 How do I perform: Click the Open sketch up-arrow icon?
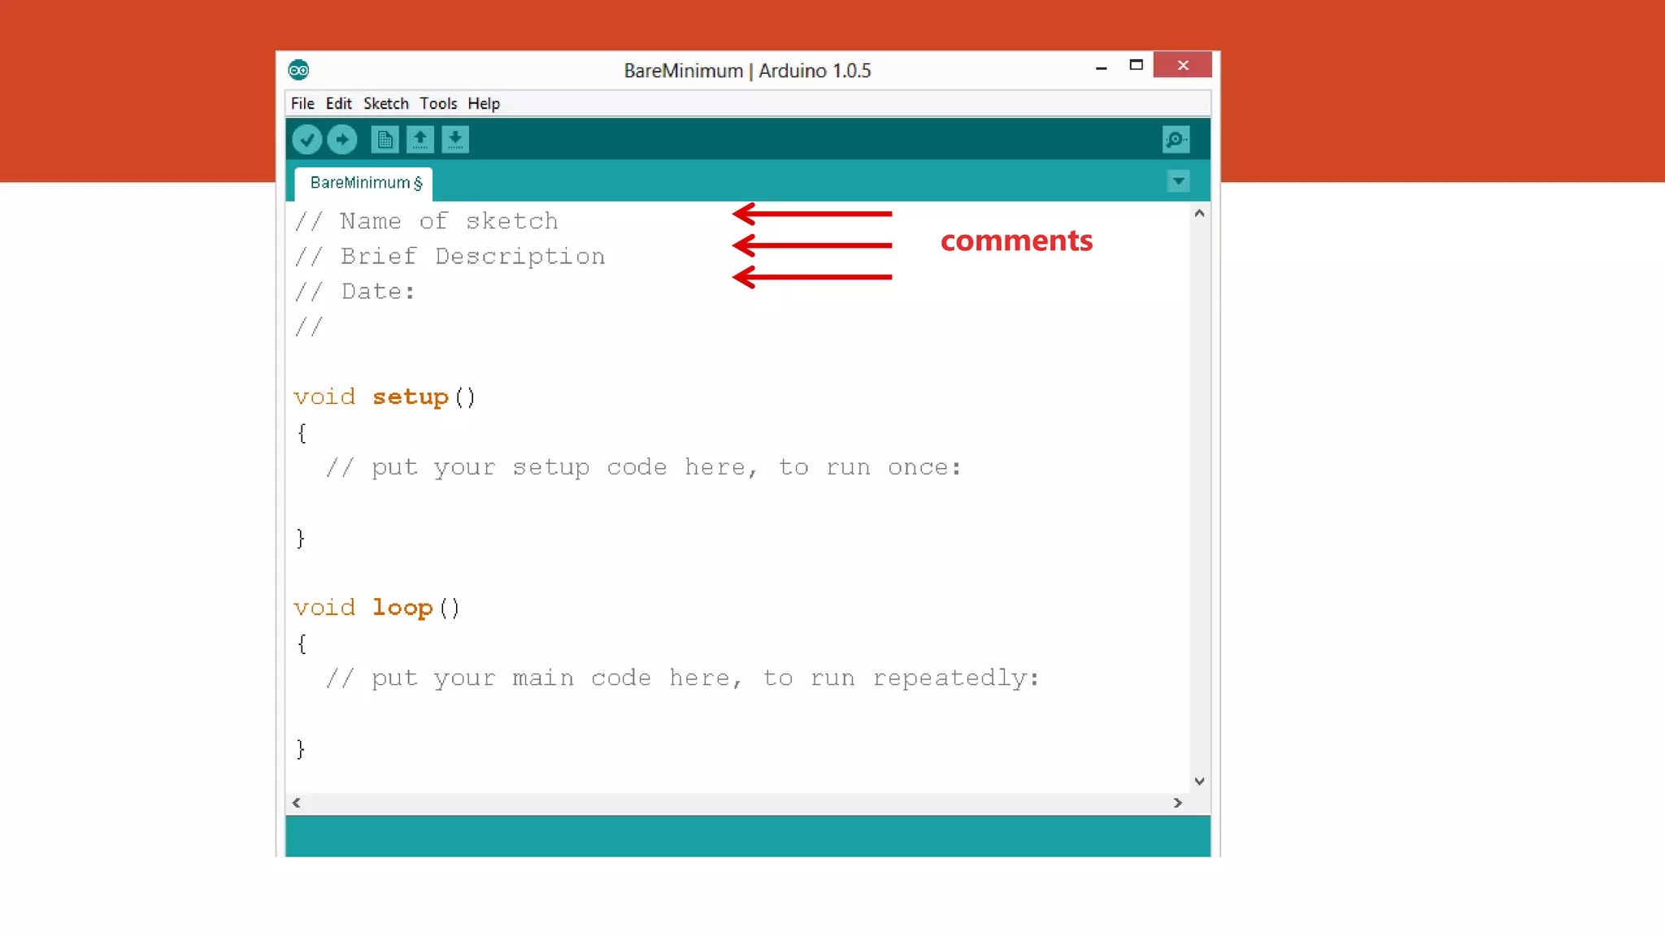tap(420, 140)
